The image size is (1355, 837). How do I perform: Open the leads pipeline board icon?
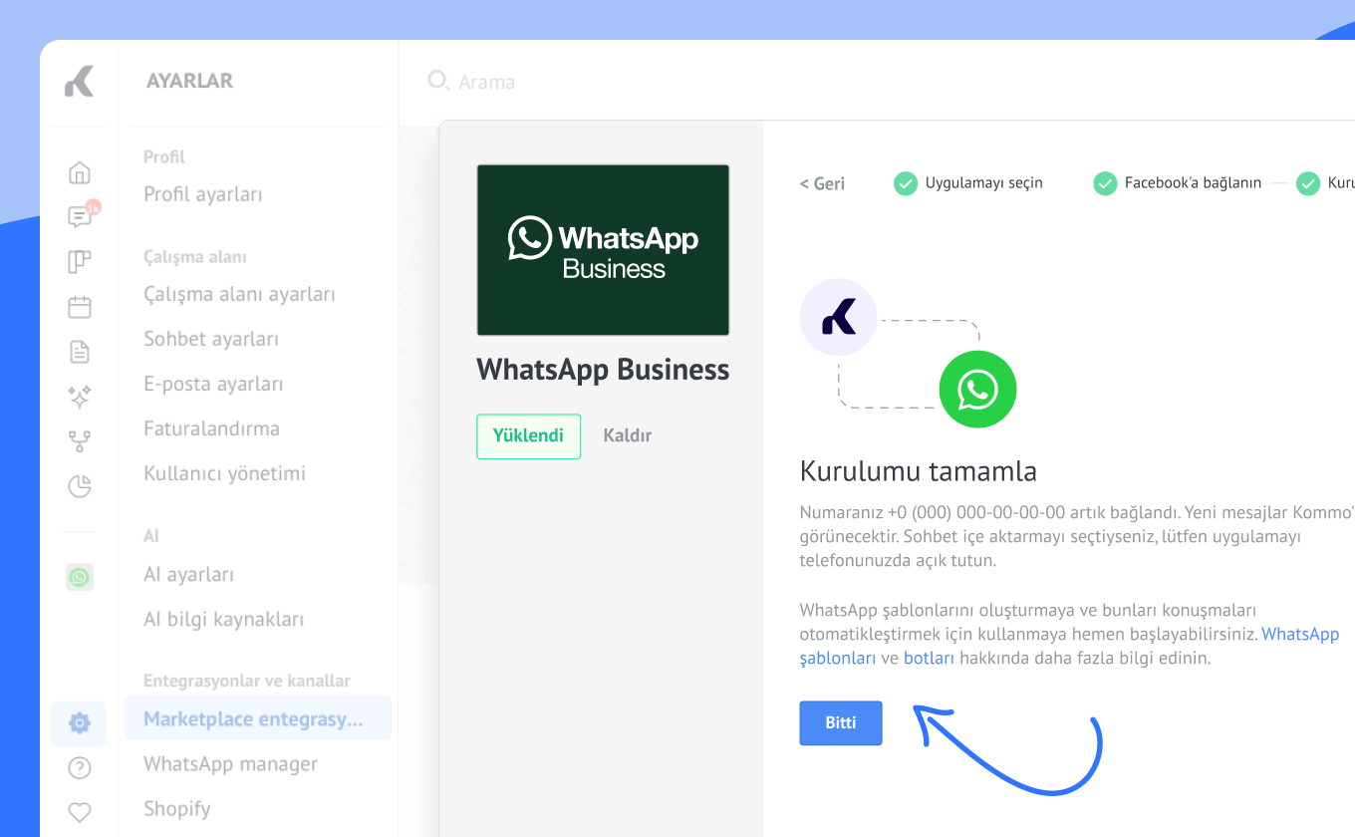tap(80, 262)
